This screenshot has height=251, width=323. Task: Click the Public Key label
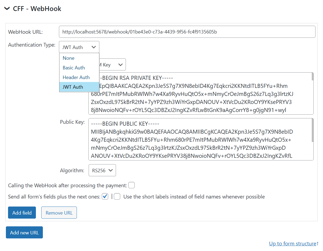tap(72, 122)
